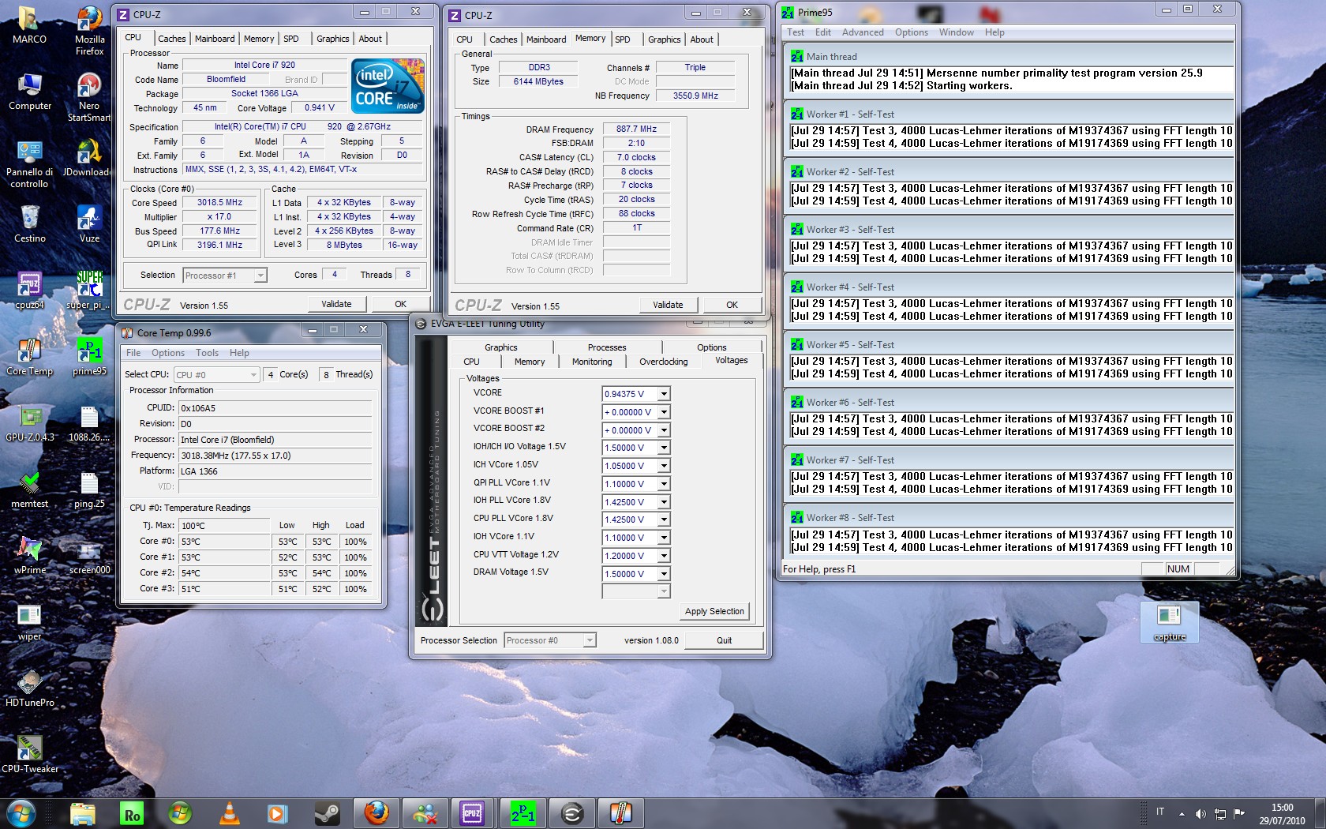Switch to Caches tab in left CPU-Z
This screenshot has width=1326, height=829.
pyautogui.click(x=171, y=39)
